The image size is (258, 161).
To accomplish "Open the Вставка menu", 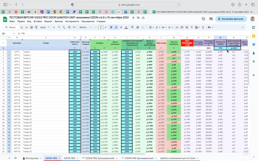I will (x=37, y=21).
